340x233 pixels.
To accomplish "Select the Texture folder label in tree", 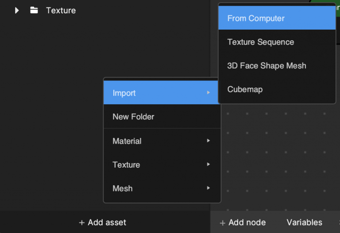I will (61, 11).
